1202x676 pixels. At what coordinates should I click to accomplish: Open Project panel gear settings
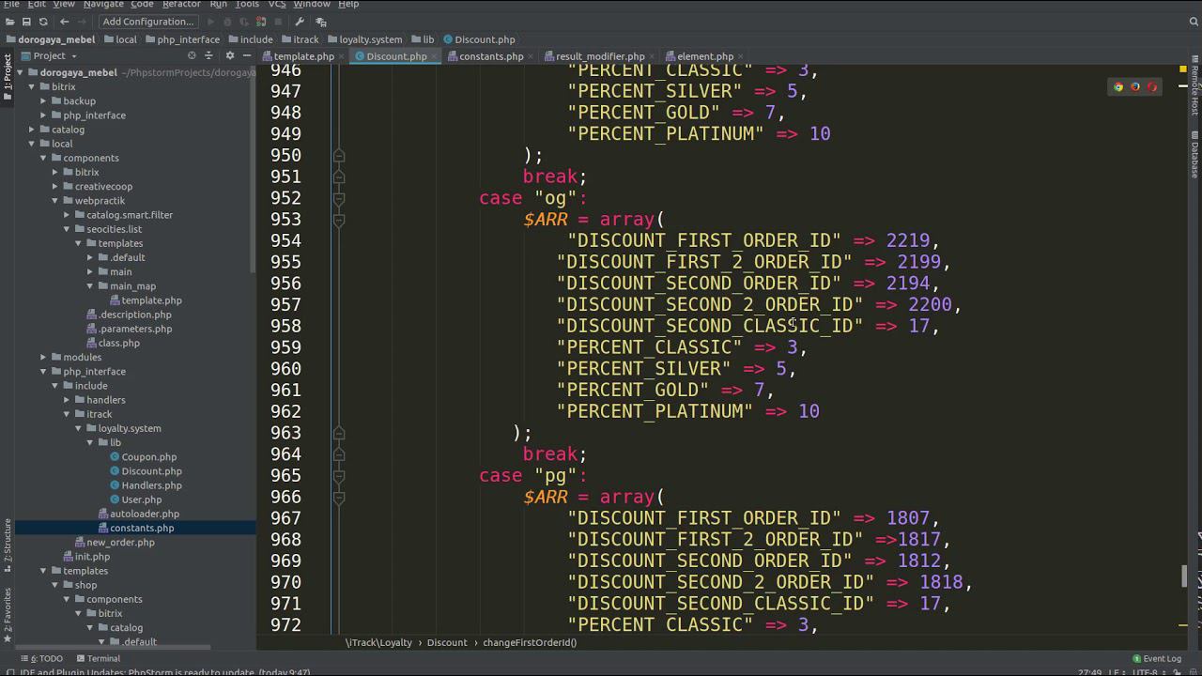pos(229,55)
